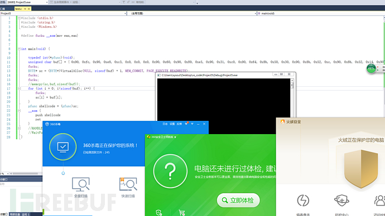Open 360 Antivirus settings link
The width and height of the screenshot is (385, 216).
172,124
